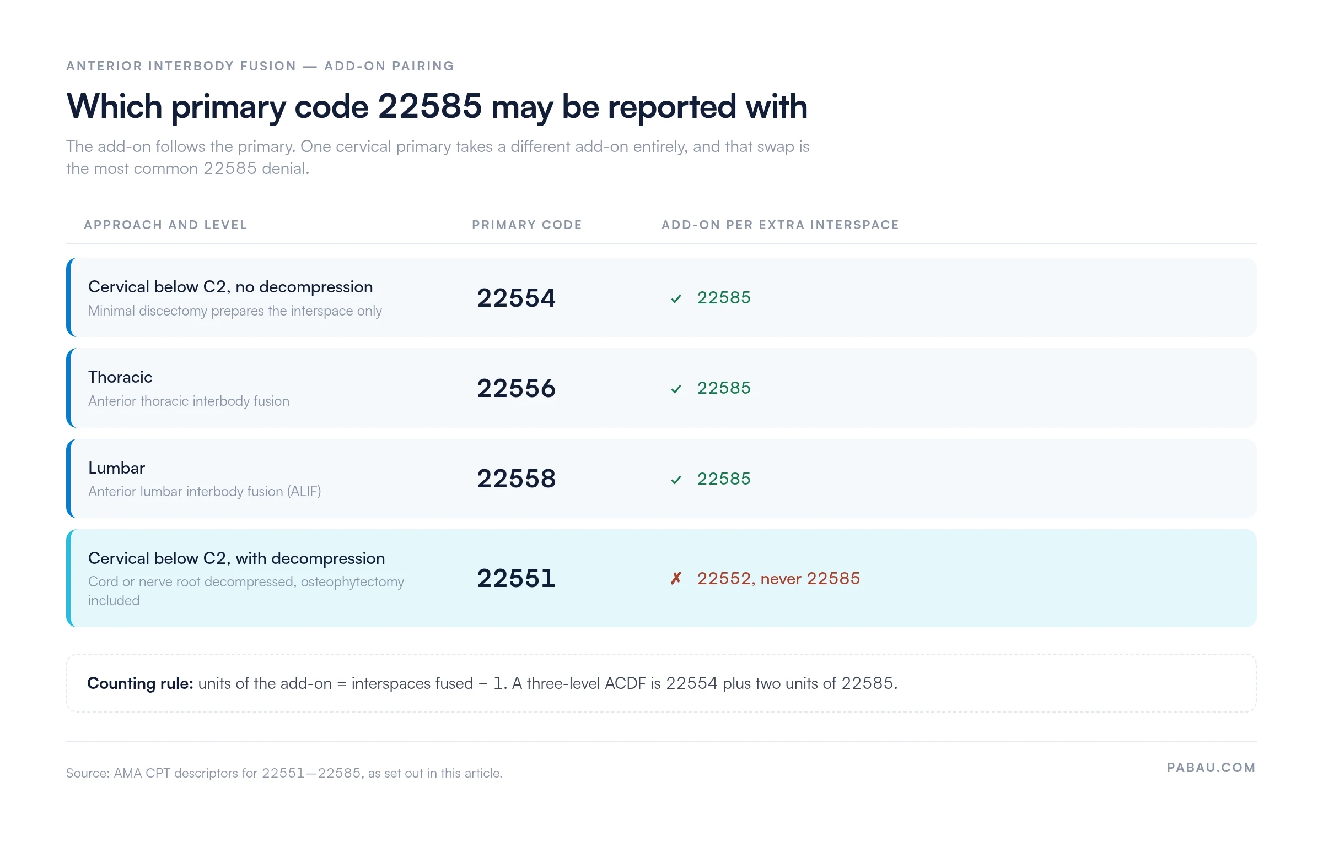The height and width of the screenshot is (848, 1323).
Task: Click the subtitle about the 22585 denial
Action: [438, 157]
